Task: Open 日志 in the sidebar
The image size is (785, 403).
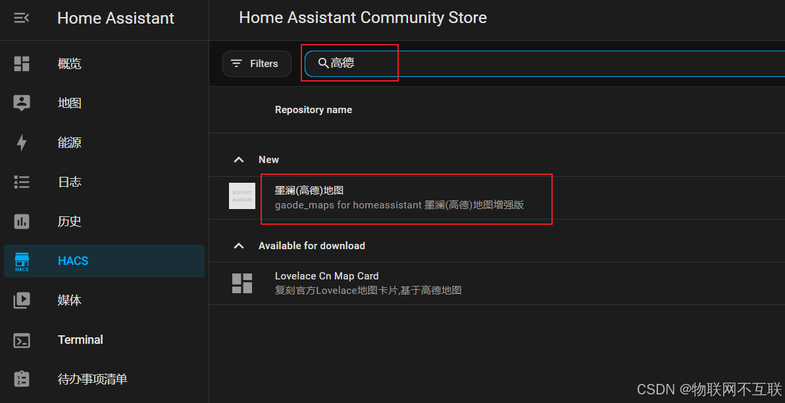Action: 104,182
